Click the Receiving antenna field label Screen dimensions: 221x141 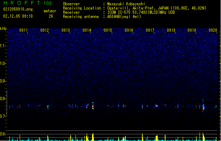81,17
